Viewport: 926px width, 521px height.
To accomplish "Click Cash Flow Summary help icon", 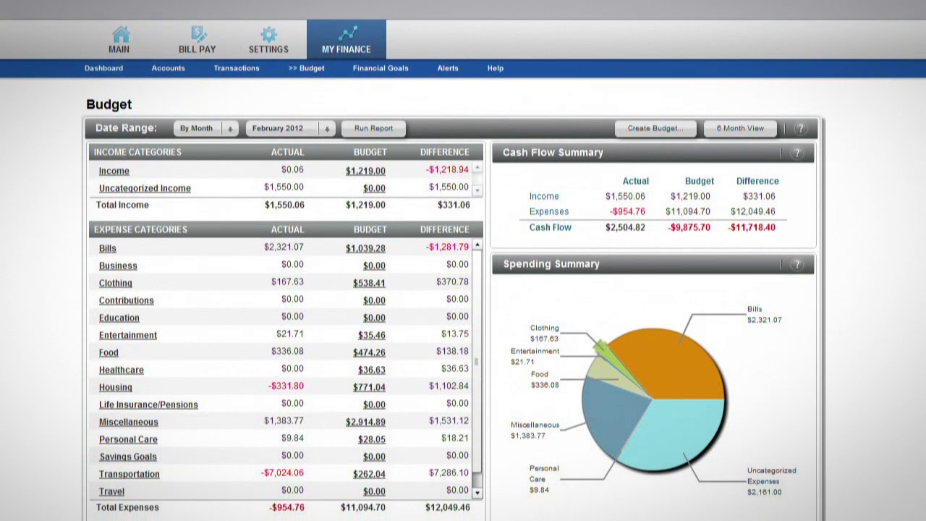I will [797, 153].
